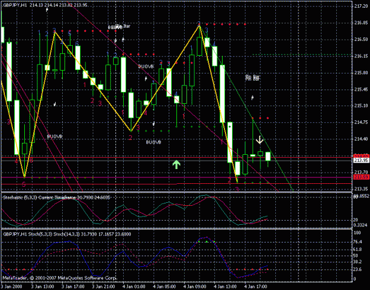
Task: Click the 38.2 level on lower indicator axis
Action: click(x=358, y=262)
